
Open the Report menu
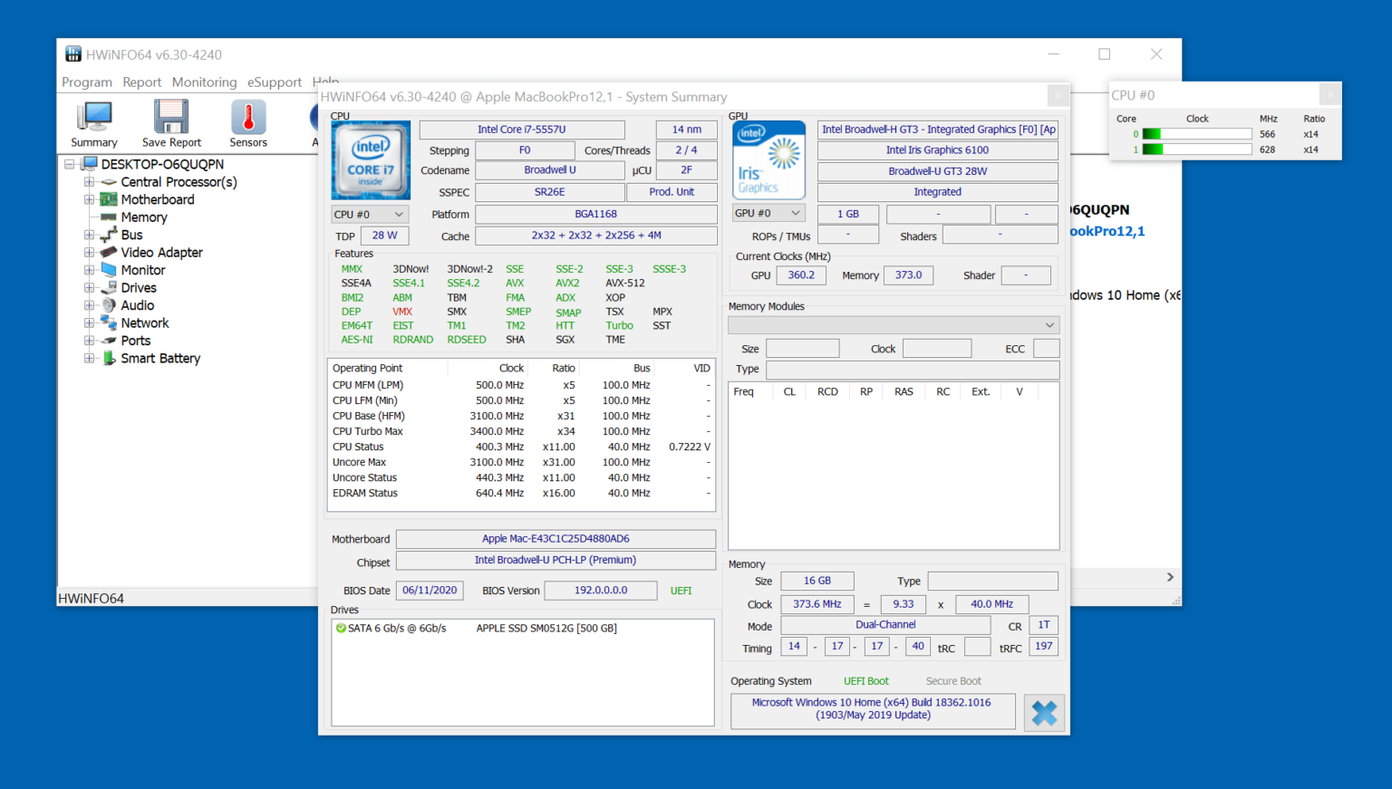[142, 82]
